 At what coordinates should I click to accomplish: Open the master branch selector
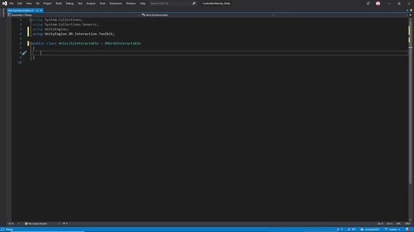pyautogui.click(x=393, y=229)
